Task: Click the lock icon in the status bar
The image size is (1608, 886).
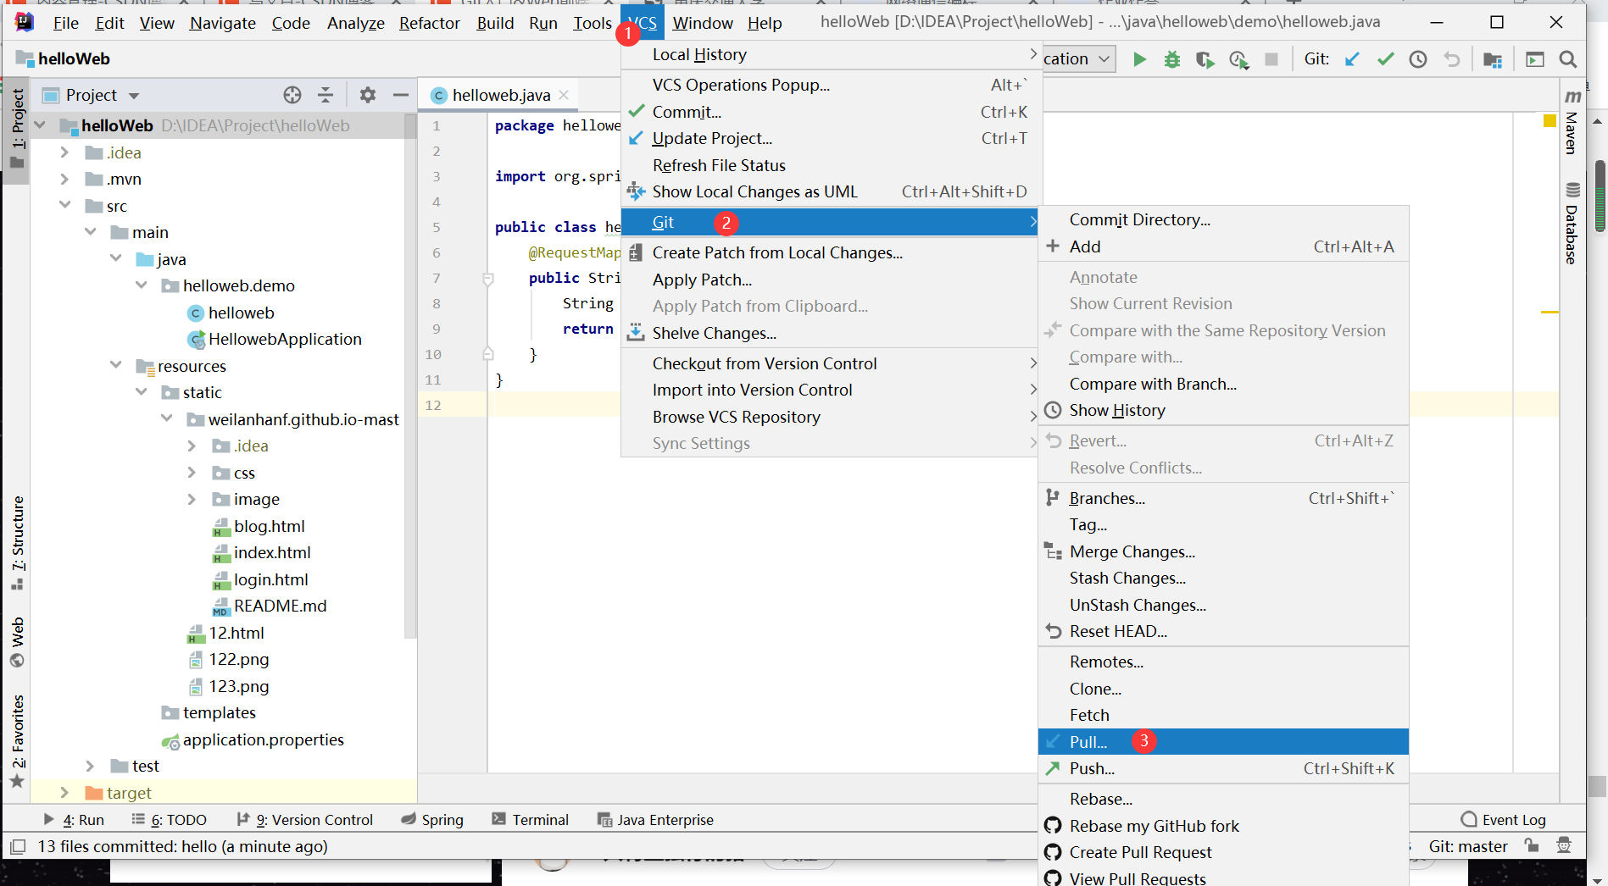Action: coord(1532,845)
